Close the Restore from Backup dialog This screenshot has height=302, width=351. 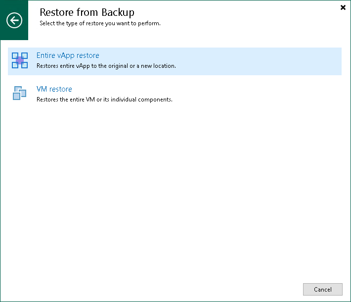click(x=343, y=7)
